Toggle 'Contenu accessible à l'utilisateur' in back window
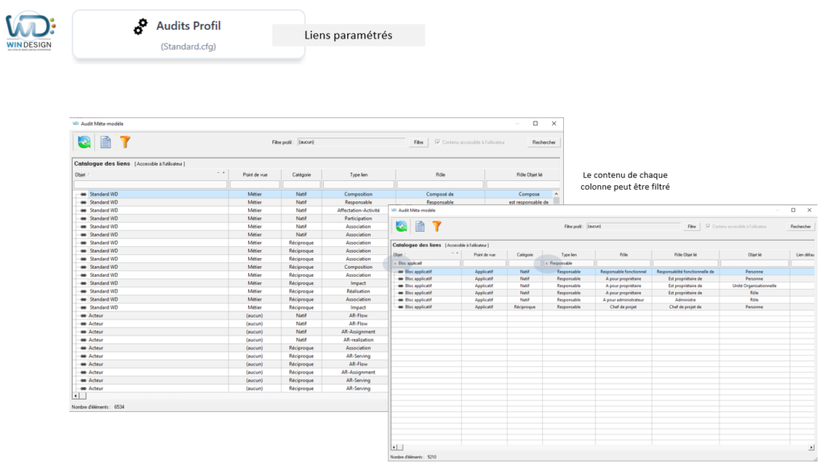This screenshot has height=465, width=825. (x=437, y=142)
